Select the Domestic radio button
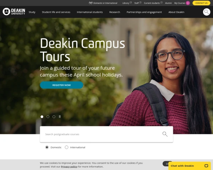This screenshot has width=213, height=170. point(47,147)
